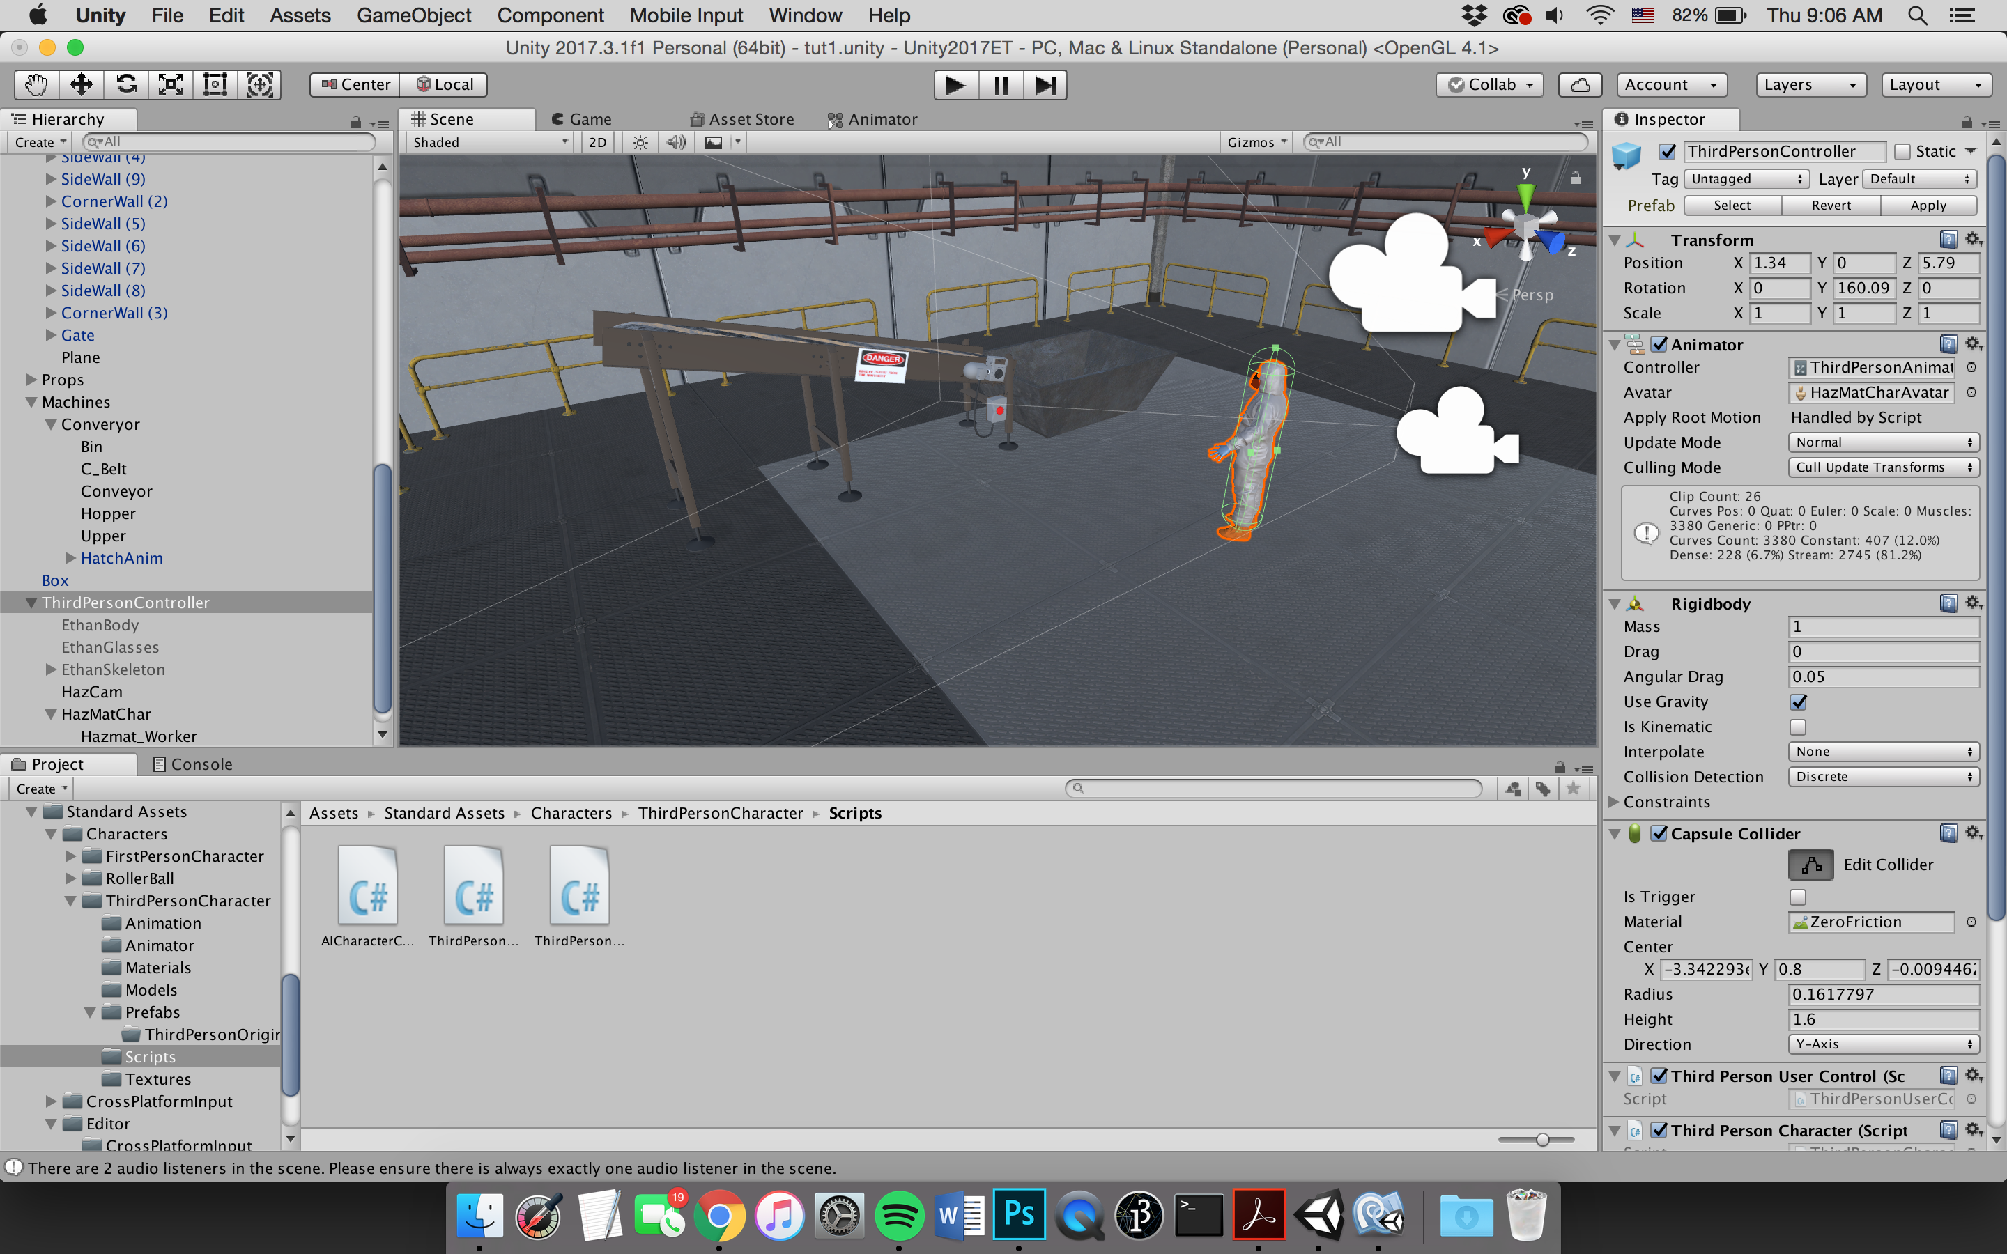Select the Rotate tool
Image resolution: width=2007 pixels, height=1254 pixels.
126,84
